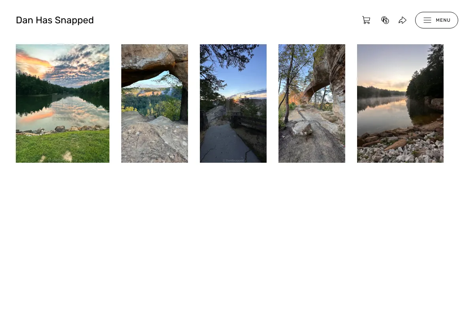Viewport: 474px width, 316px height.
Task: Open the trail with boulder photo
Action: tap(312, 103)
